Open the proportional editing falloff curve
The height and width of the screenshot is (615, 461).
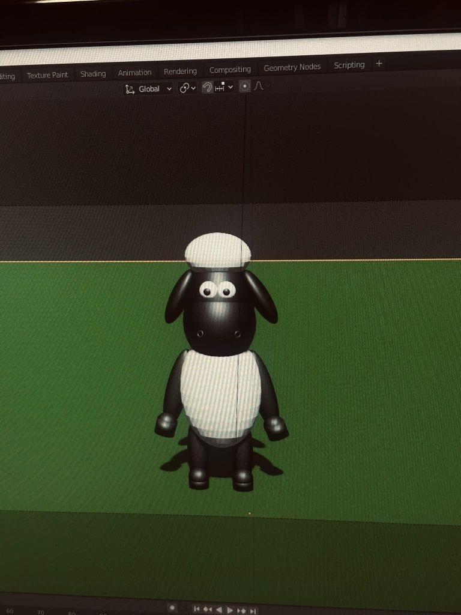click(x=259, y=85)
